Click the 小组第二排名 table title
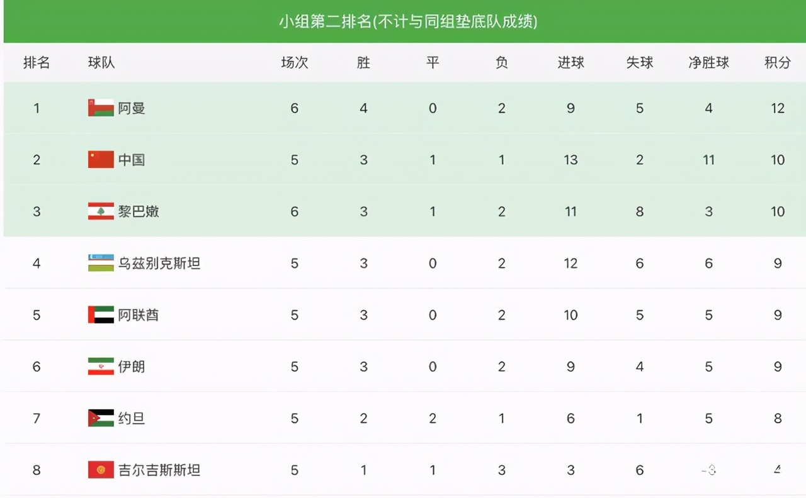 pyautogui.click(x=408, y=22)
